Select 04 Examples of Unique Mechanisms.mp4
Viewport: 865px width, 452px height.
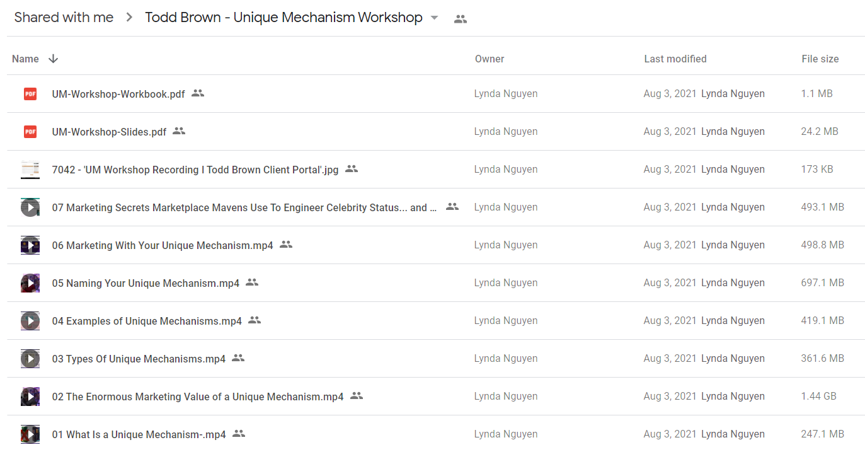147,321
